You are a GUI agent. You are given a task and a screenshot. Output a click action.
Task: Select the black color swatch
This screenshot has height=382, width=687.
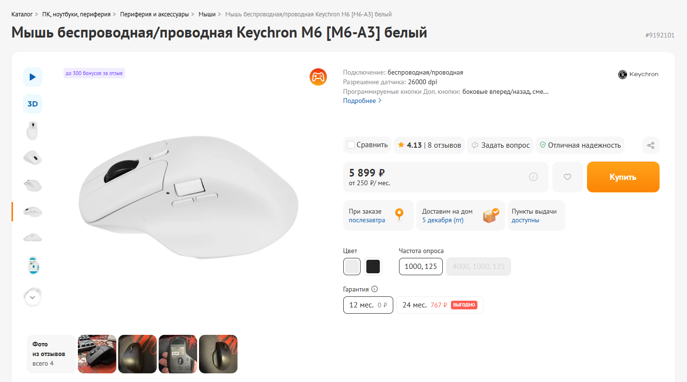[373, 267]
